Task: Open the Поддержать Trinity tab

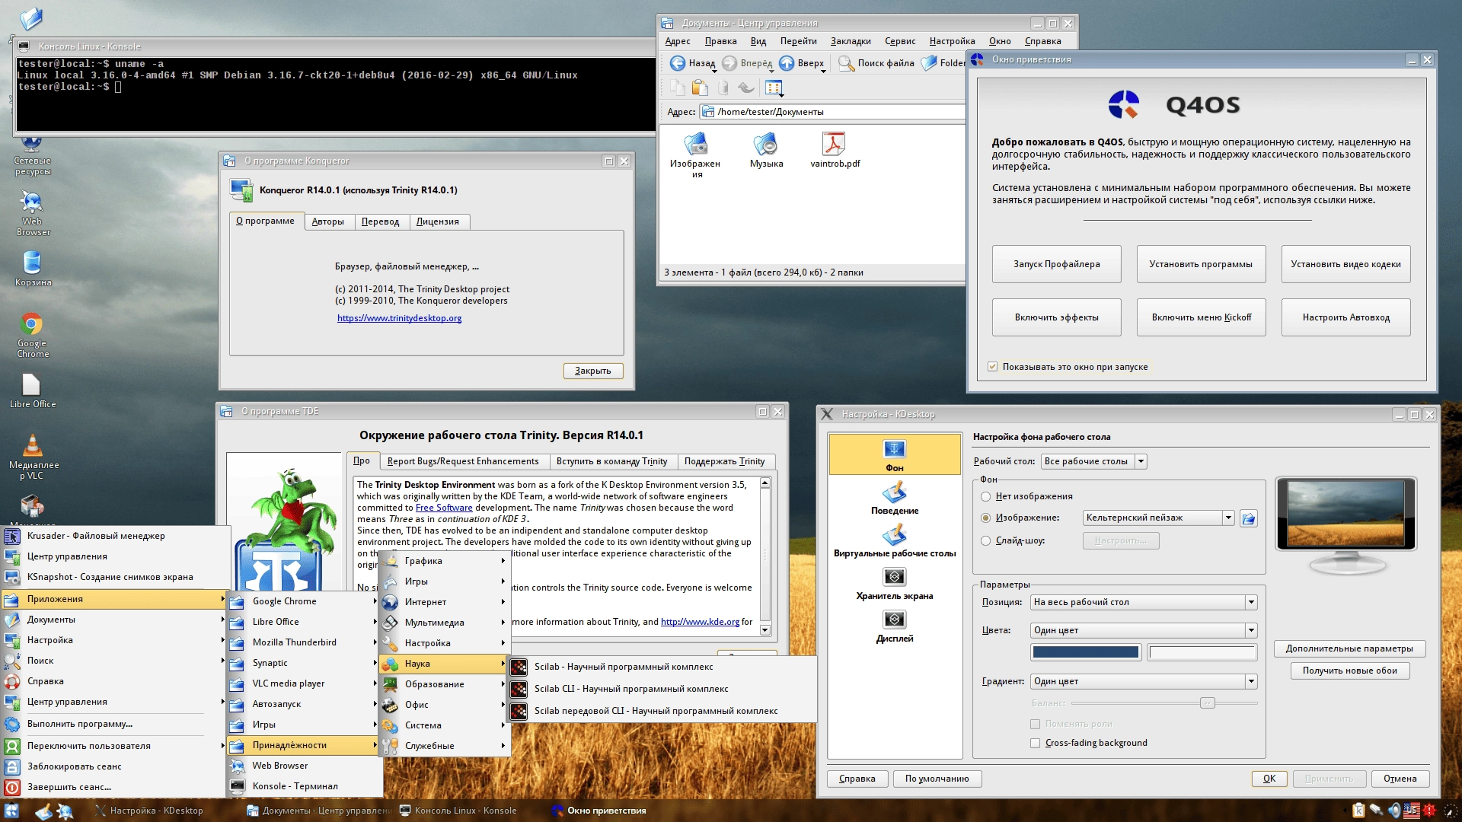Action: [x=724, y=461]
